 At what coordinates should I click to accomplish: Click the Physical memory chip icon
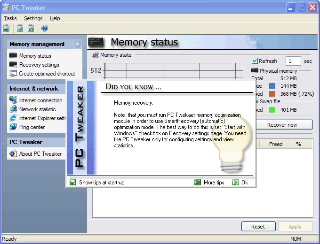[x=254, y=70]
